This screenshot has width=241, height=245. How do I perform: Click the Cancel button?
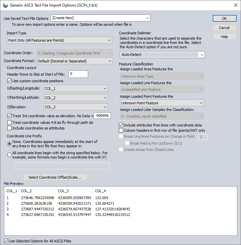tap(224, 28)
